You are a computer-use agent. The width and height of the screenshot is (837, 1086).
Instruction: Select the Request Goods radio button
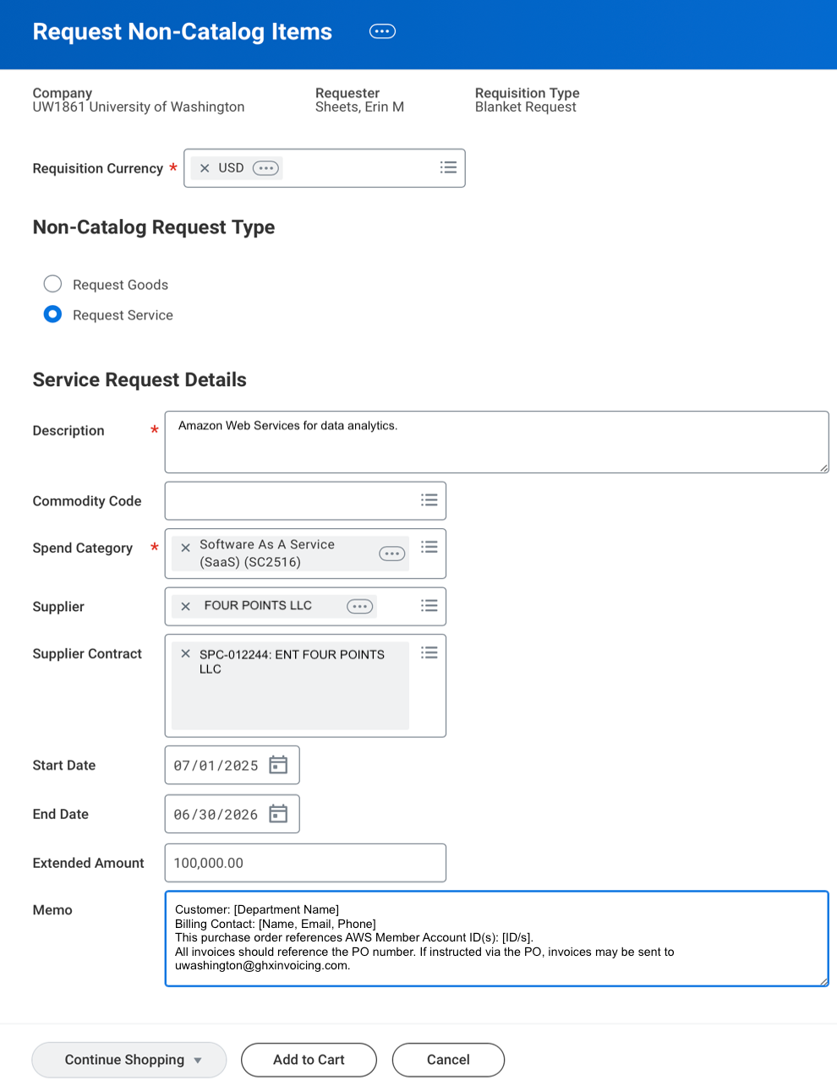pos(52,283)
